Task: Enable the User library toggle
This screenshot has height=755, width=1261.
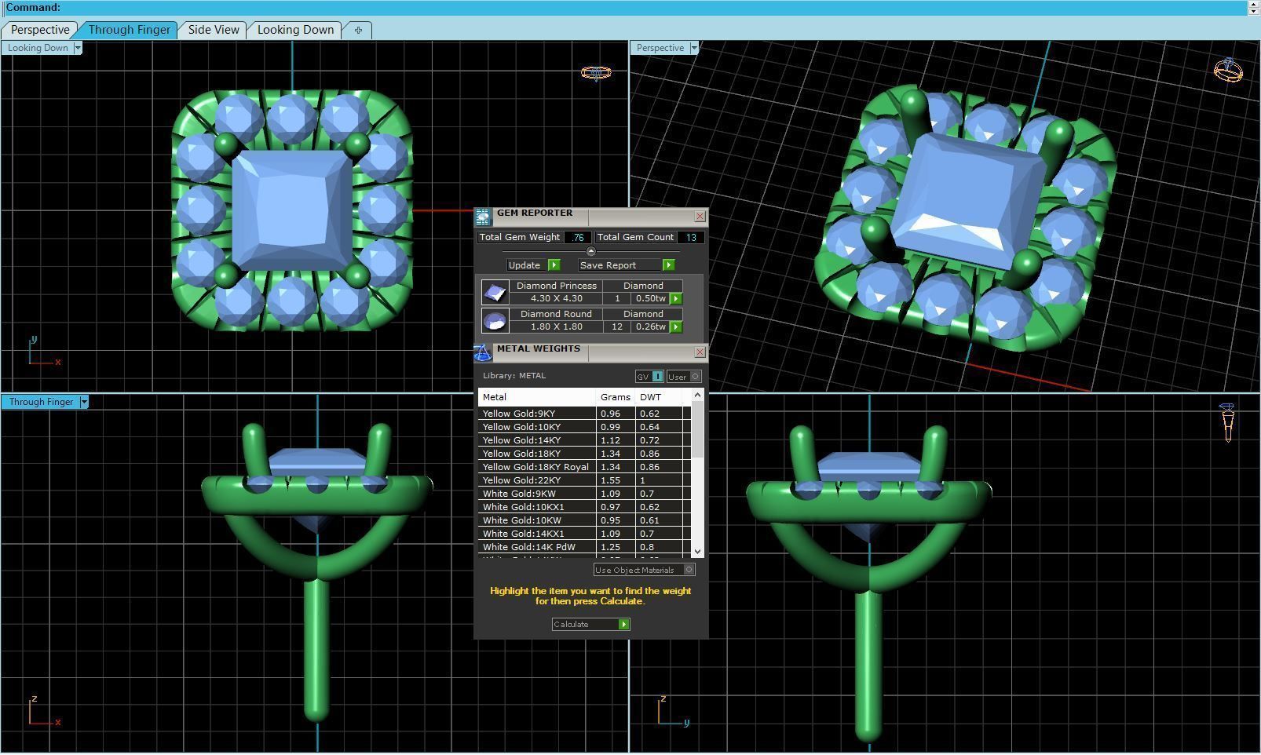Action: point(684,377)
